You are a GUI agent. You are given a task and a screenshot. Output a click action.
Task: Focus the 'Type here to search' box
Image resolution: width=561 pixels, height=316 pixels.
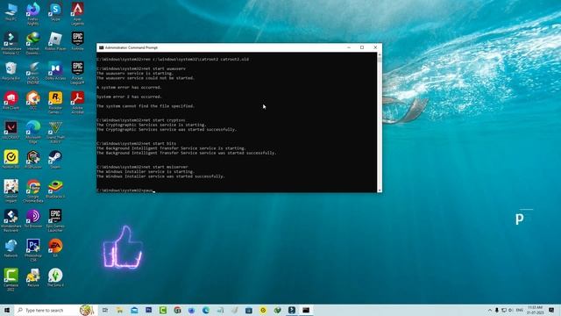coord(55,310)
